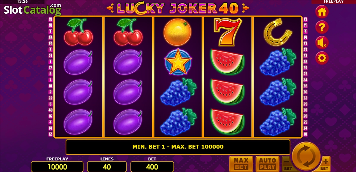The width and height of the screenshot is (356, 172).
Task: Click the orange fruit symbol on reel three
Action: (x=177, y=32)
